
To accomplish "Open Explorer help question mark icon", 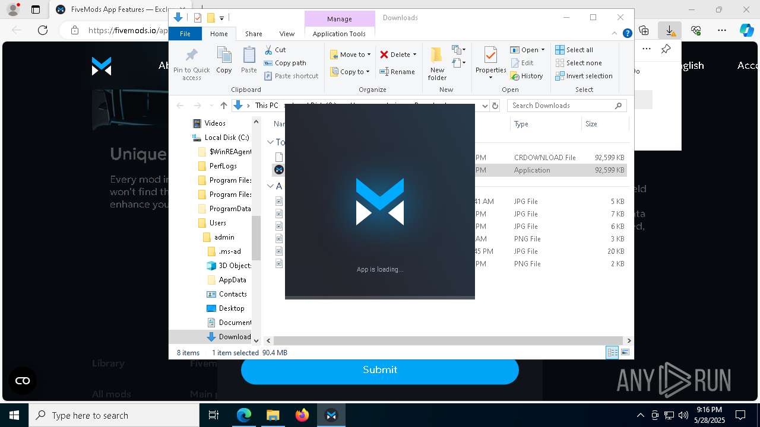I will [x=627, y=34].
